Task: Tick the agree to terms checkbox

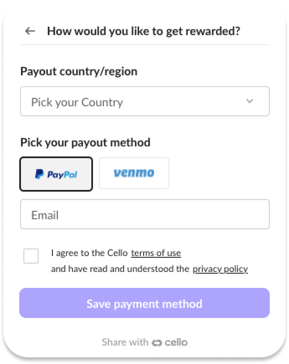Action: [x=31, y=256]
